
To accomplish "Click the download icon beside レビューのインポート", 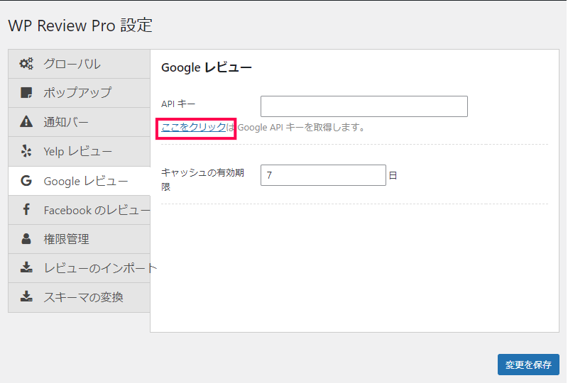I will pyautogui.click(x=26, y=267).
